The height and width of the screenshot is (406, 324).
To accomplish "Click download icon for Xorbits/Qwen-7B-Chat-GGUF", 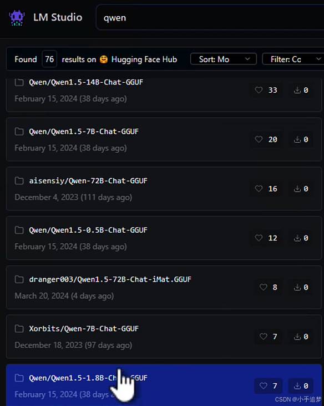I will click(x=297, y=337).
